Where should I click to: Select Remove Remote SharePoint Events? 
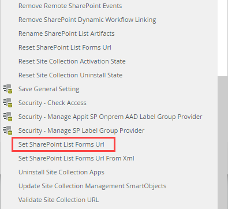pos(70,6)
